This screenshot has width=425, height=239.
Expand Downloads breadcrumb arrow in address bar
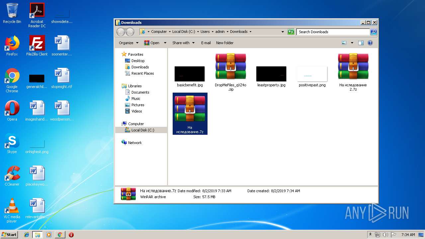[x=250, y=32]
